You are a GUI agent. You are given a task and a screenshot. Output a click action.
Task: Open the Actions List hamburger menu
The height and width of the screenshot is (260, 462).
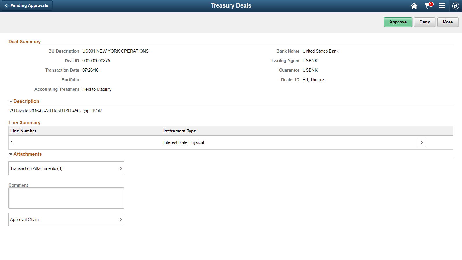point(442,6)
